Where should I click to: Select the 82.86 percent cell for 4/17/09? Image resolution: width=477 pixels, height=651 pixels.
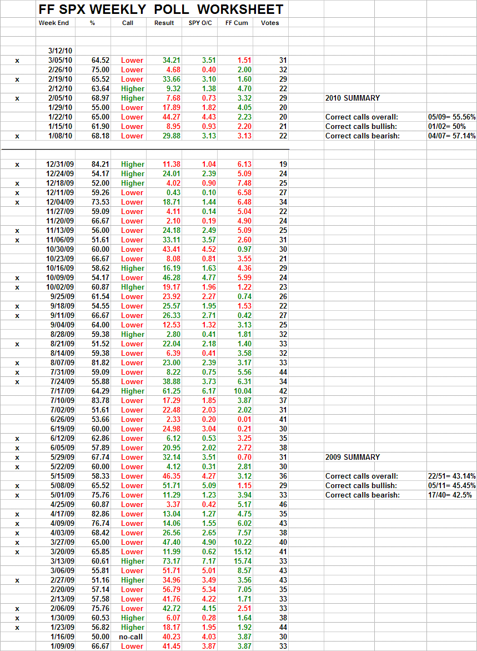(x=101, y=514)
